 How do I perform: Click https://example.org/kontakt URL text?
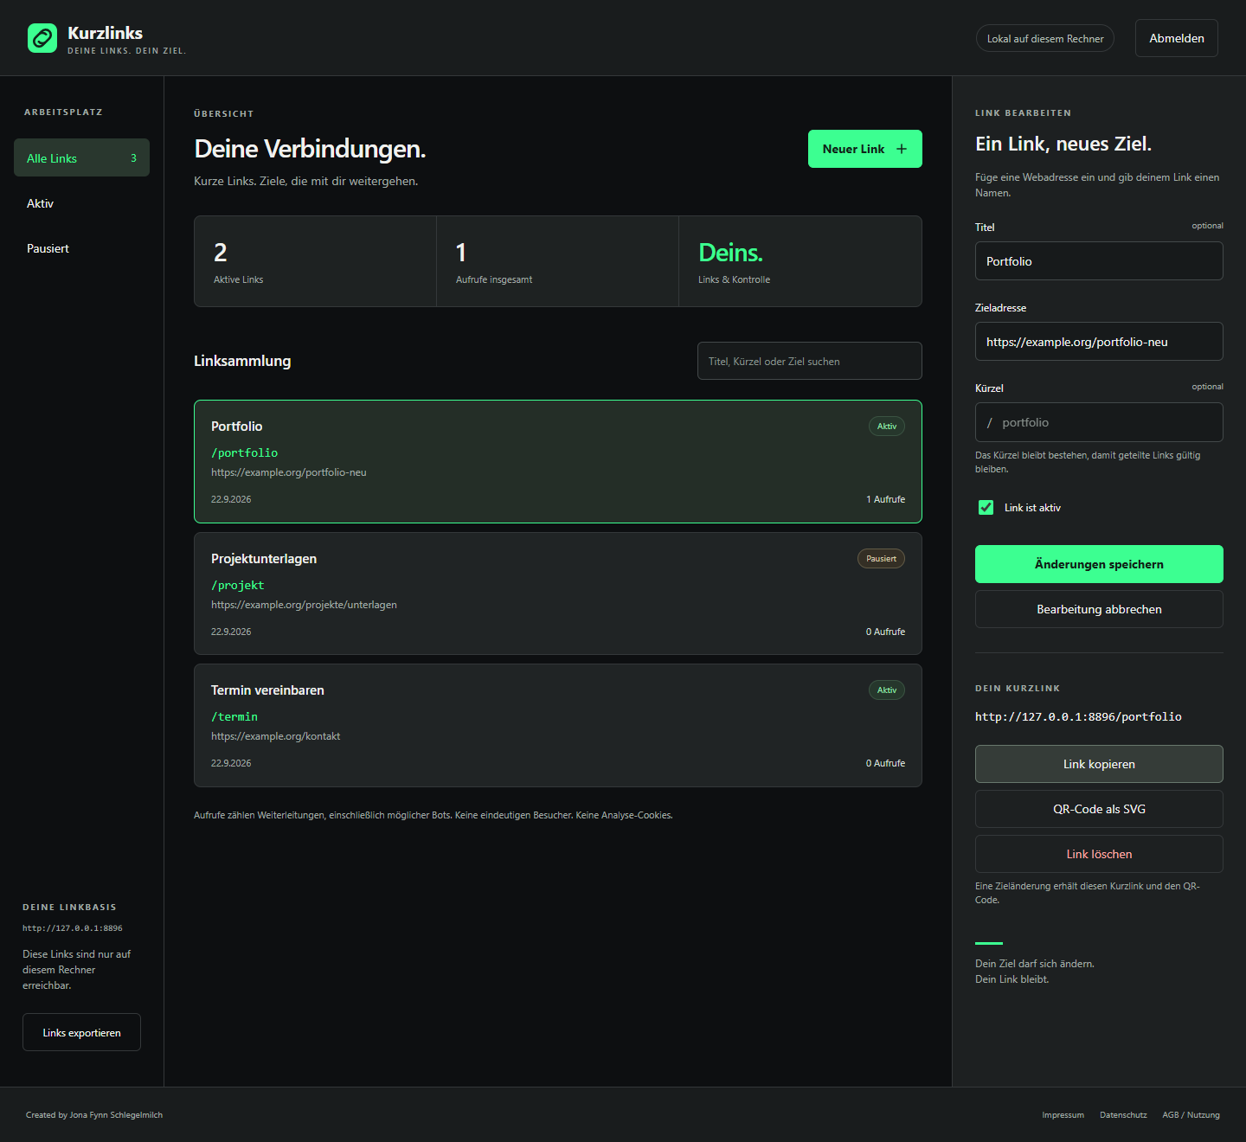click(x=275, y=736)
